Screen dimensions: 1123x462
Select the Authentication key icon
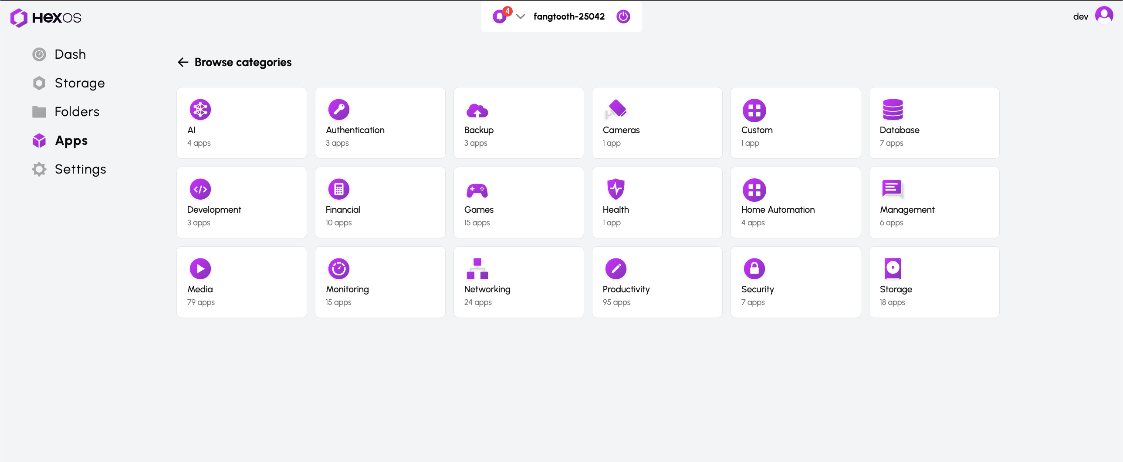tap(339, 109)
